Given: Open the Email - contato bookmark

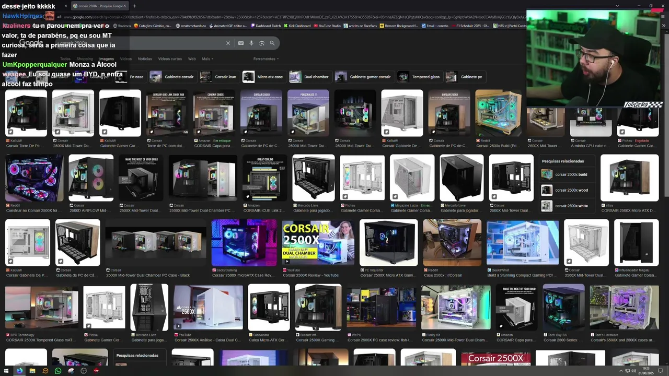Looking at the screenshot, I should (435, 26).
